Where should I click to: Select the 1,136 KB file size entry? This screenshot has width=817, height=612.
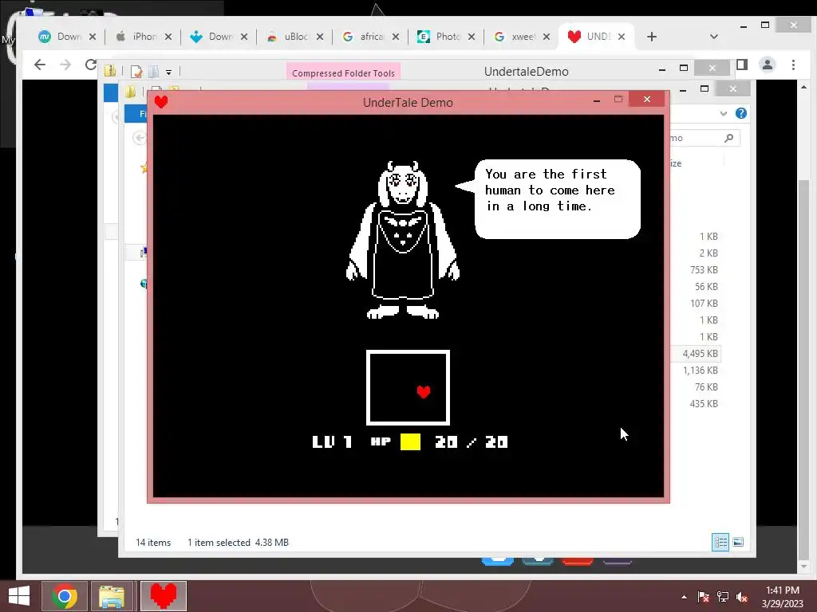(x=701, y=370)
